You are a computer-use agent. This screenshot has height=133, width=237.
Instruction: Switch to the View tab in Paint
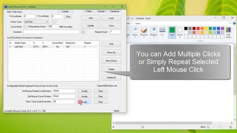pyautogui.click(x=138, y=23)
